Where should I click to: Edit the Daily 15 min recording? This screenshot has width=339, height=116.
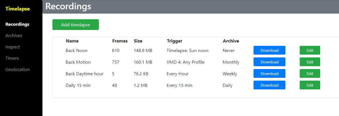[310, 85]
